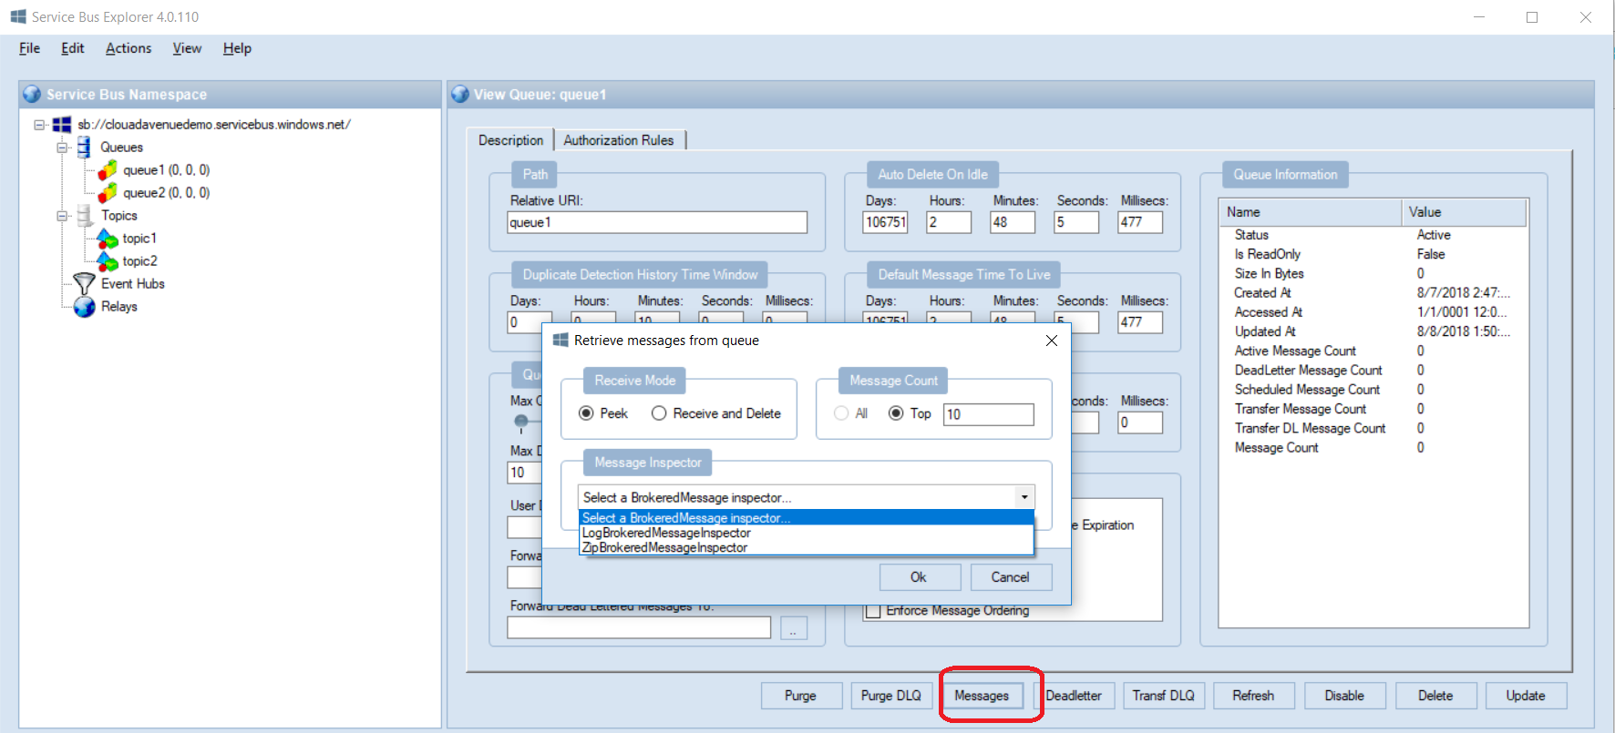Screen dimensions: 1615x733
Task: Open the File menu
Action: (29, 48)
